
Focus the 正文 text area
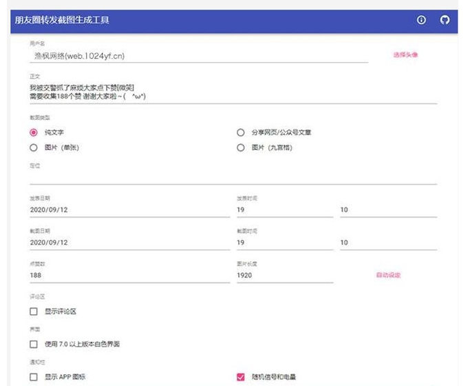(x=233, y=92)
